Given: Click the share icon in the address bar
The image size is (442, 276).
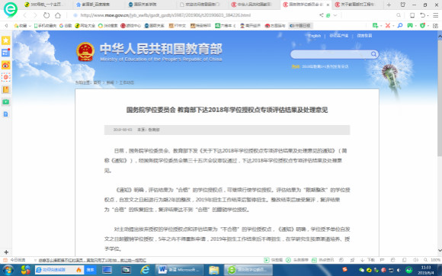Looking at the screenshot, I should click(322, 15).
